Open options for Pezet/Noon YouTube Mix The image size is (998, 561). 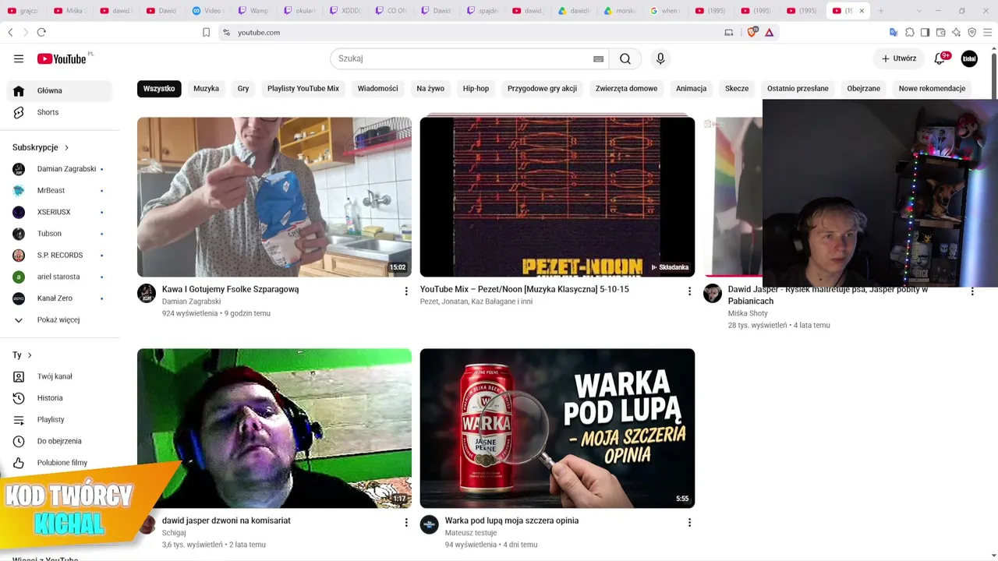[x=689, y=291]
